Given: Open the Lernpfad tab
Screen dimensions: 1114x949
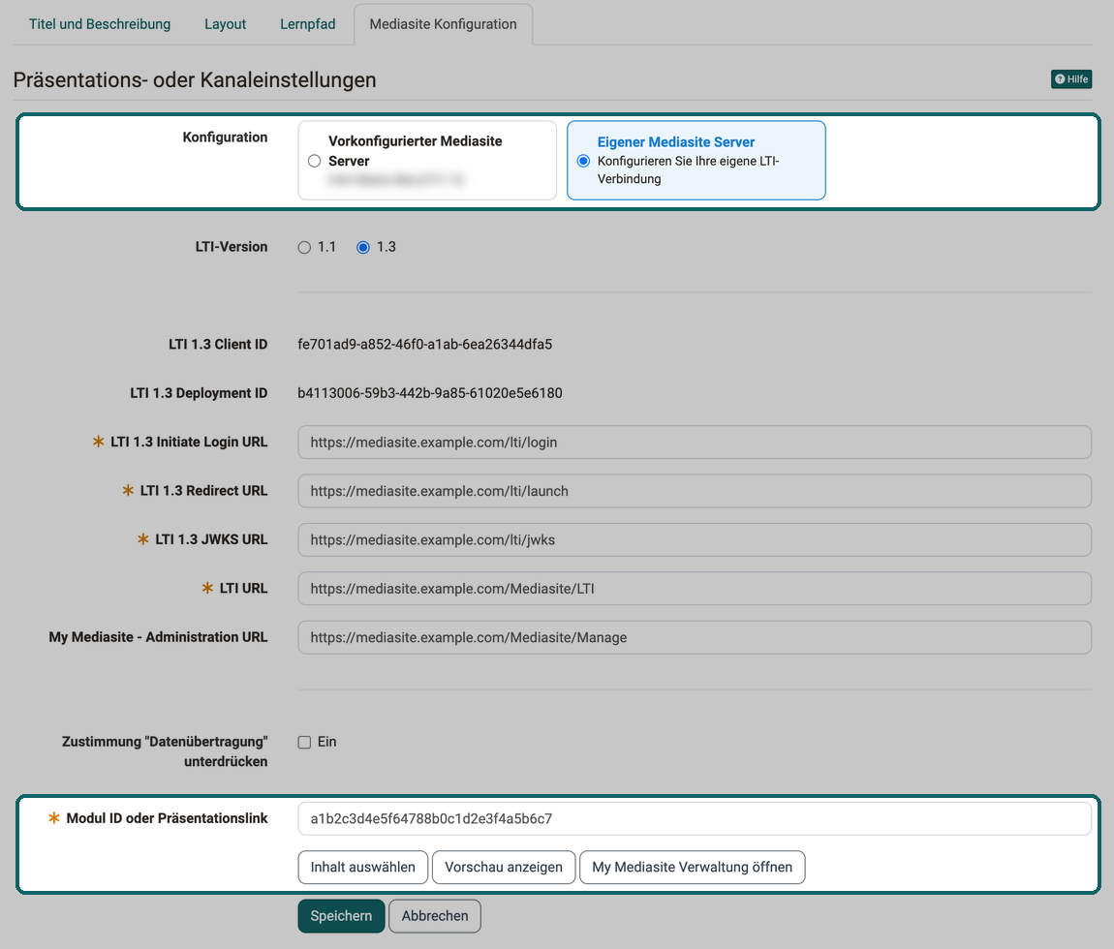Looking at the screenshot, I should point(308,24).
